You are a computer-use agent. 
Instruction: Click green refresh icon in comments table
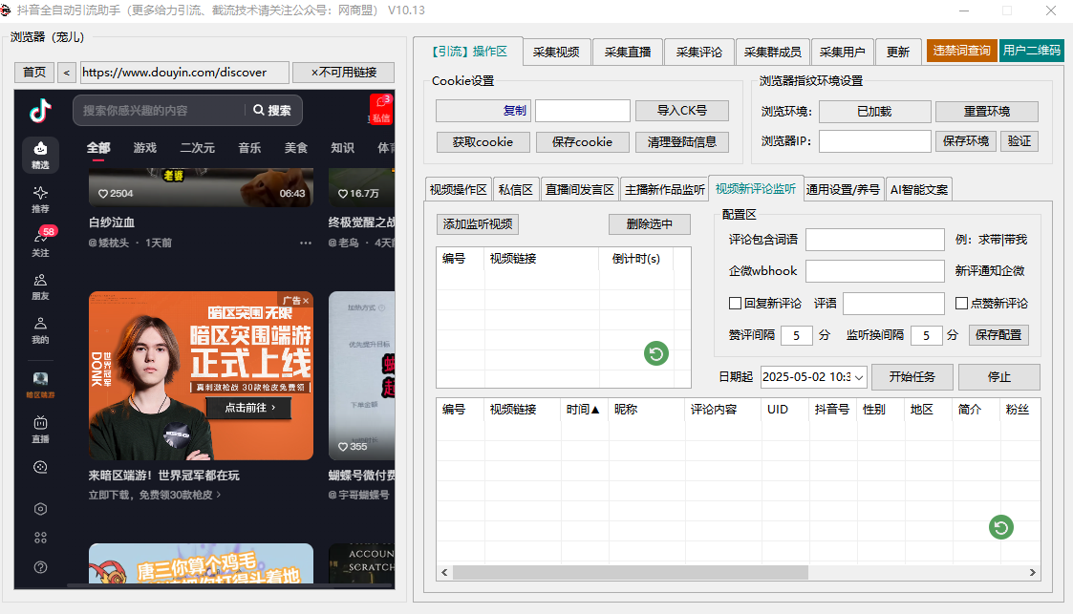[x=1001, y=527]
